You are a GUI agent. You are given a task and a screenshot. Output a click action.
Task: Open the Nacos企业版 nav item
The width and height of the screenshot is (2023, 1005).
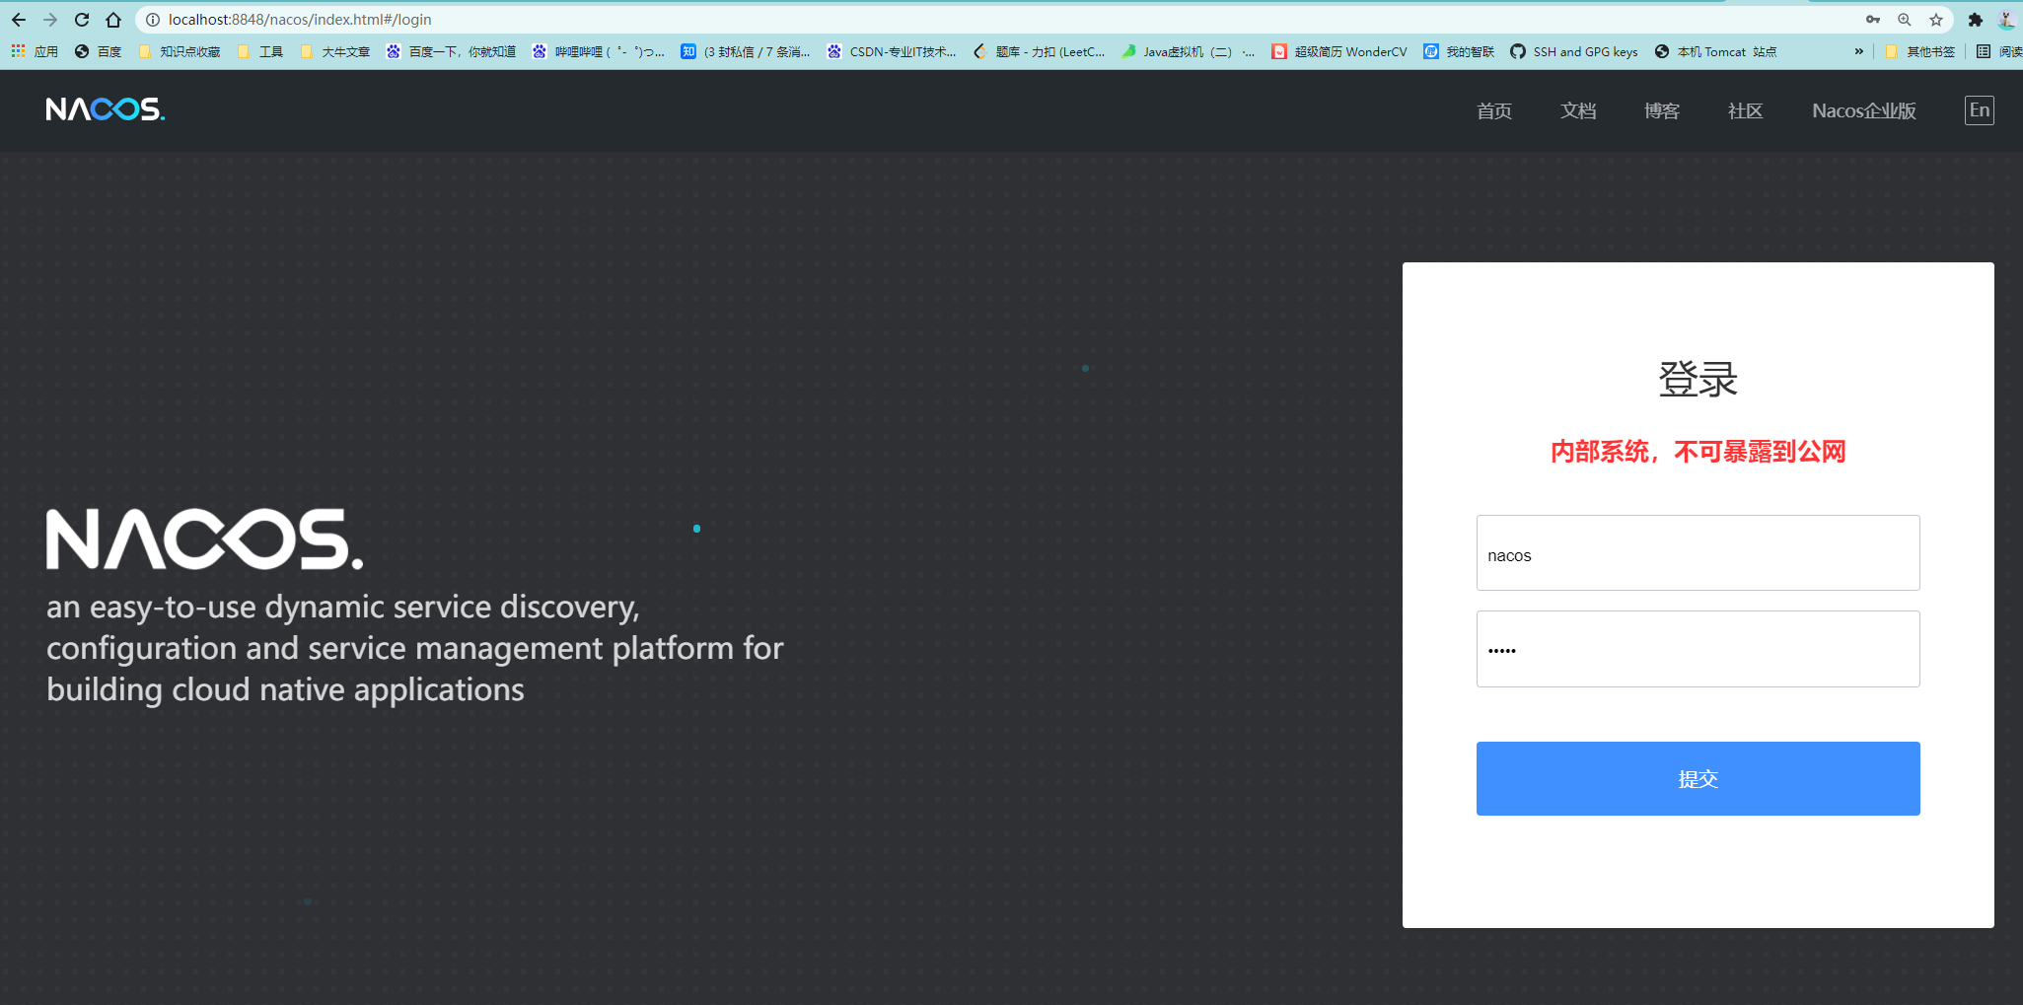click(x=1864, y=110)
